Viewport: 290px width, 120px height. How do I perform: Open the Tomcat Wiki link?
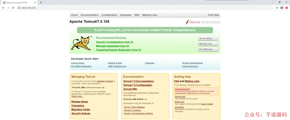pos(130,89)
